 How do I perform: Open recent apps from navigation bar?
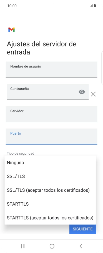[23, 246]
